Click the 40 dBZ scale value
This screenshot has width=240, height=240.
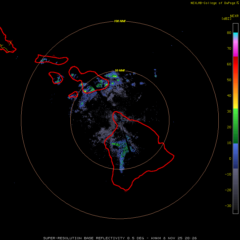[x=229, y=96]
